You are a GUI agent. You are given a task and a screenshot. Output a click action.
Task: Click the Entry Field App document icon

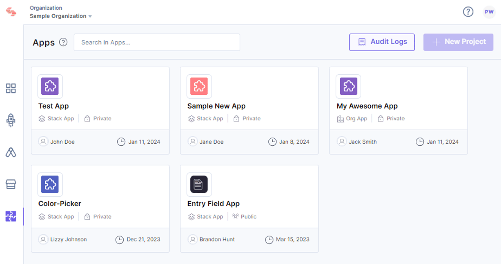(x=199, y=184)
